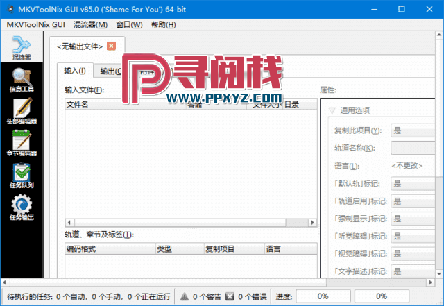444x306 pixels.
Task: Click the <不更改> language value
Action: tap(407, 165)
